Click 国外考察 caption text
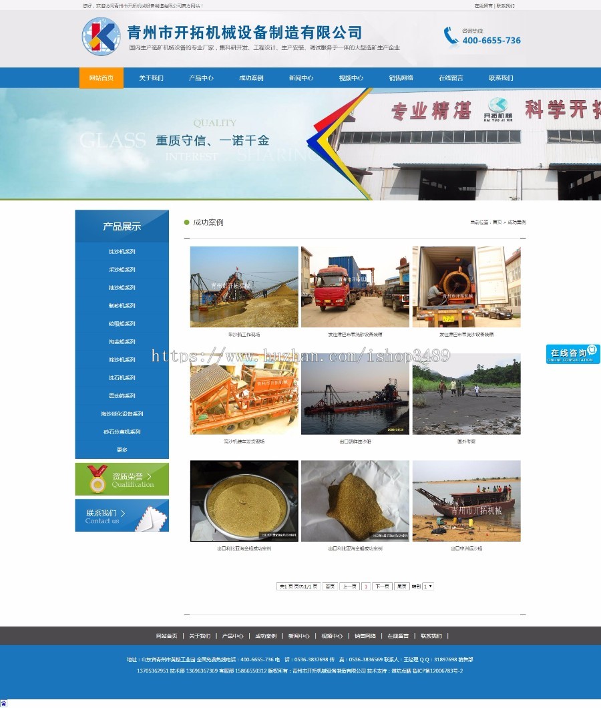 466,441
